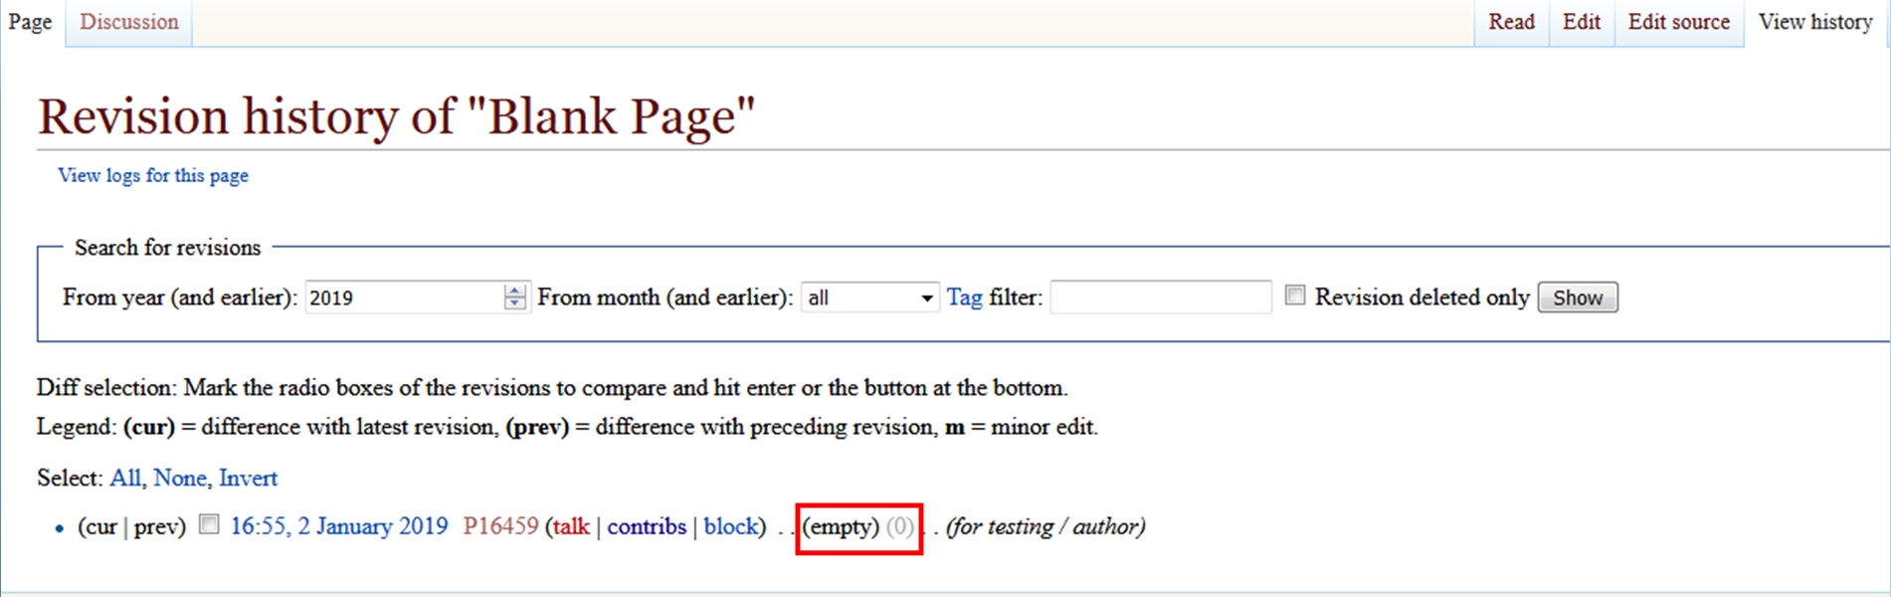
Task: Click the Invert selection link
Action: tap(248, 479)
